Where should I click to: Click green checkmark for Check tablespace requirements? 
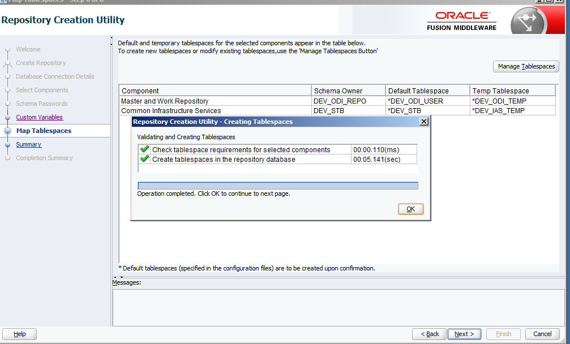click(x=144, y=150)
